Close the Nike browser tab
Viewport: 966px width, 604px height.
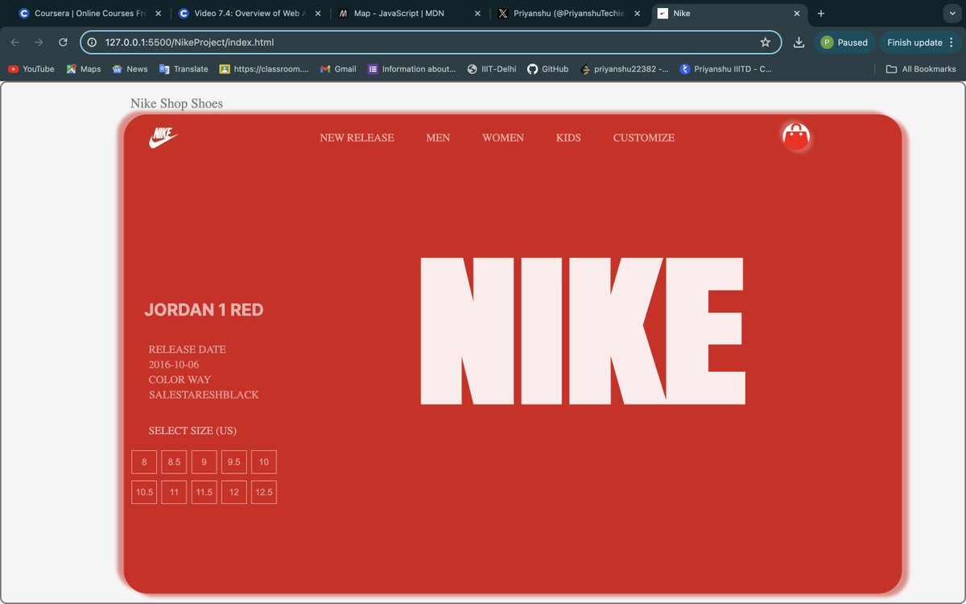[x=798, y=14]
